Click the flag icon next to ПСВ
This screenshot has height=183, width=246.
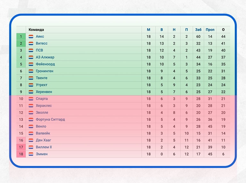click(x=31, y=50)
